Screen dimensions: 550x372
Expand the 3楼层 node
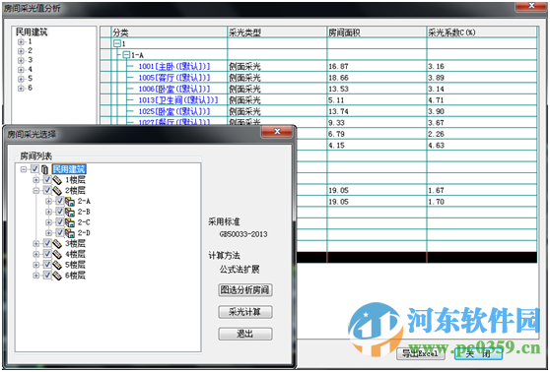click(36, 243)
